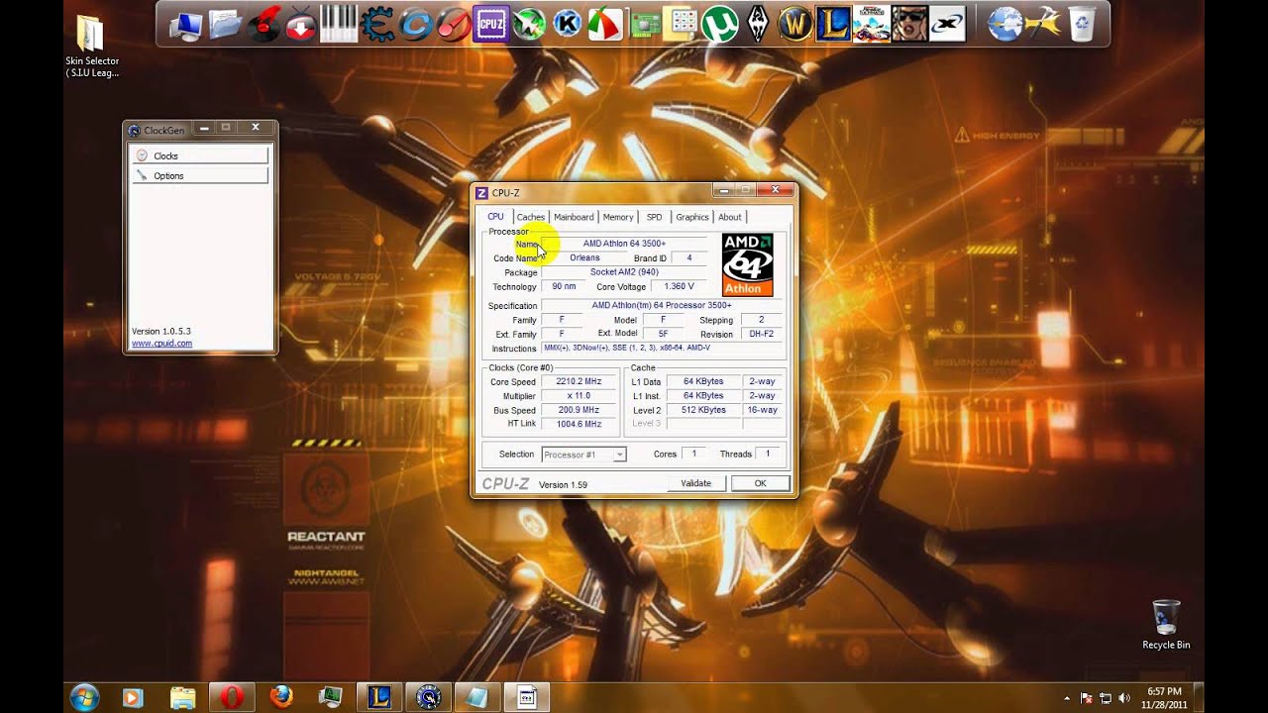This screenshot has height=713, width=1268.
Task: Open the World of Warcraft dock icon
Action: (x=795, y=25)
